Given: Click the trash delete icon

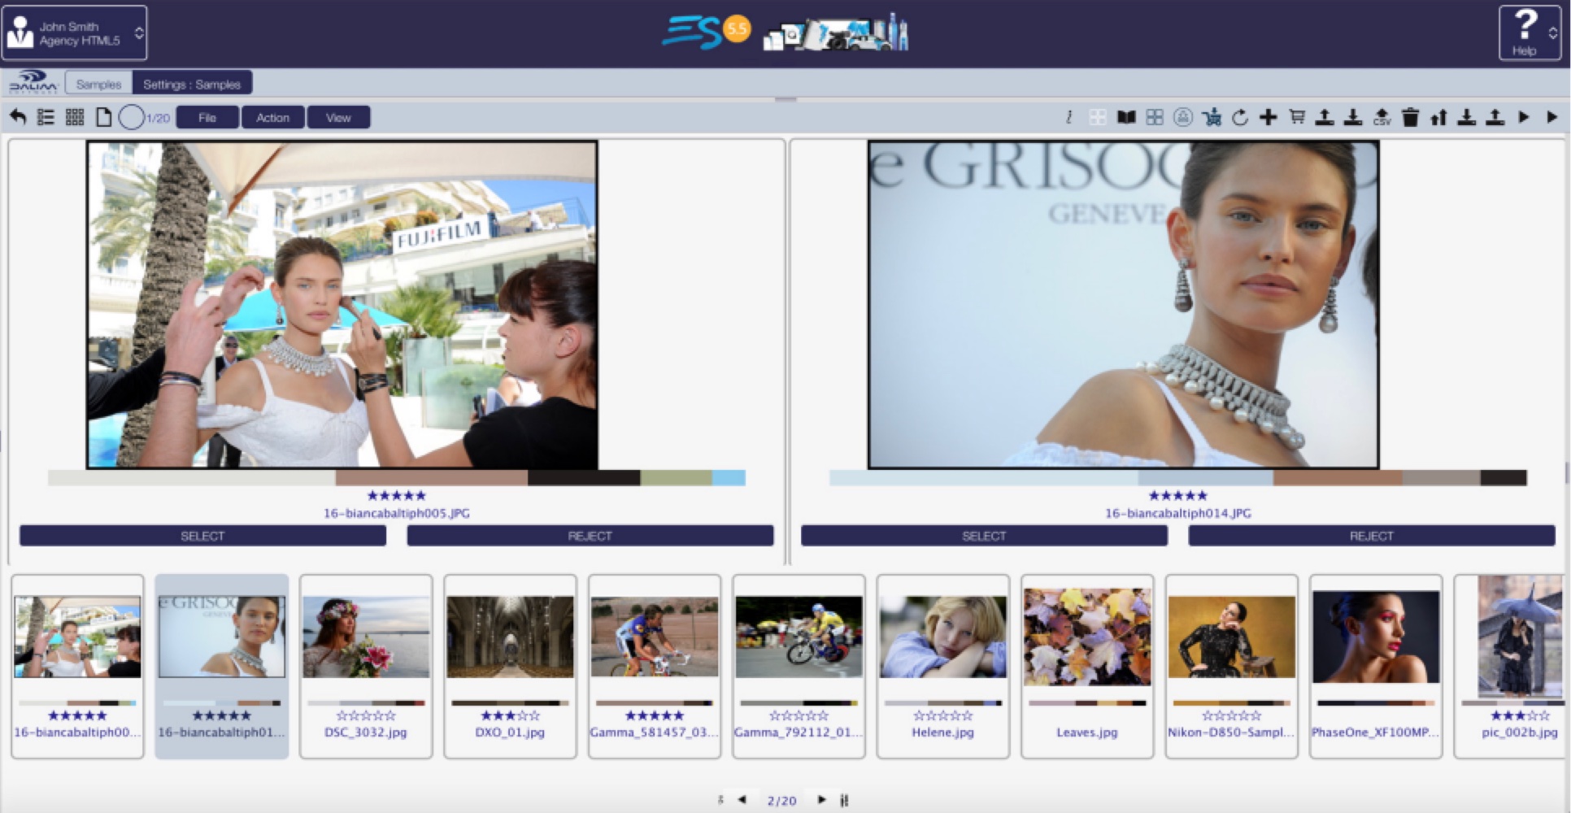Looking at the screenshot, I should [1410, 117].
